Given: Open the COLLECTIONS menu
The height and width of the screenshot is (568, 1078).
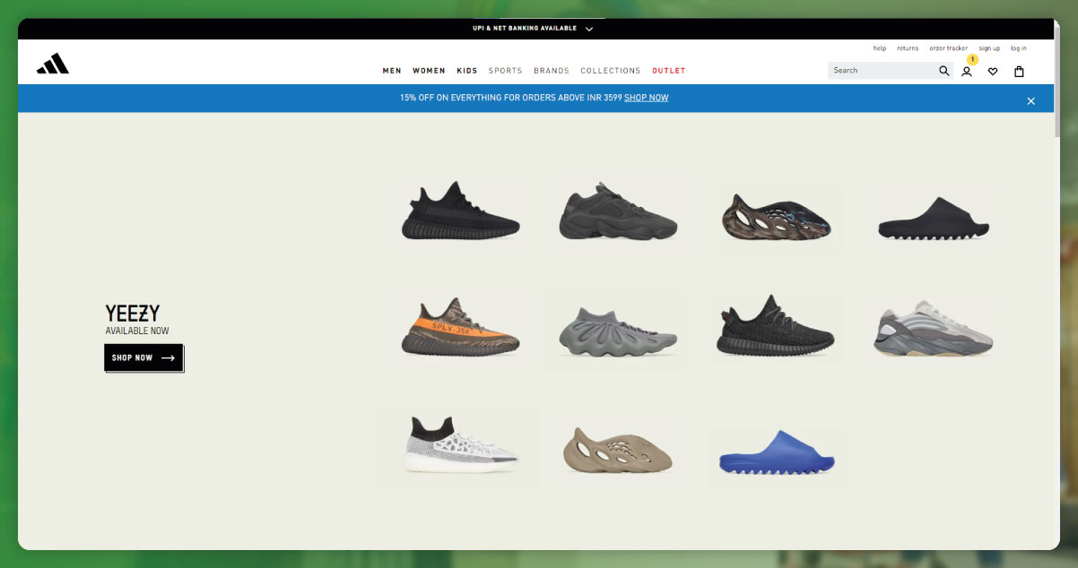Looking at the screenshot, I should click(611, 71).
